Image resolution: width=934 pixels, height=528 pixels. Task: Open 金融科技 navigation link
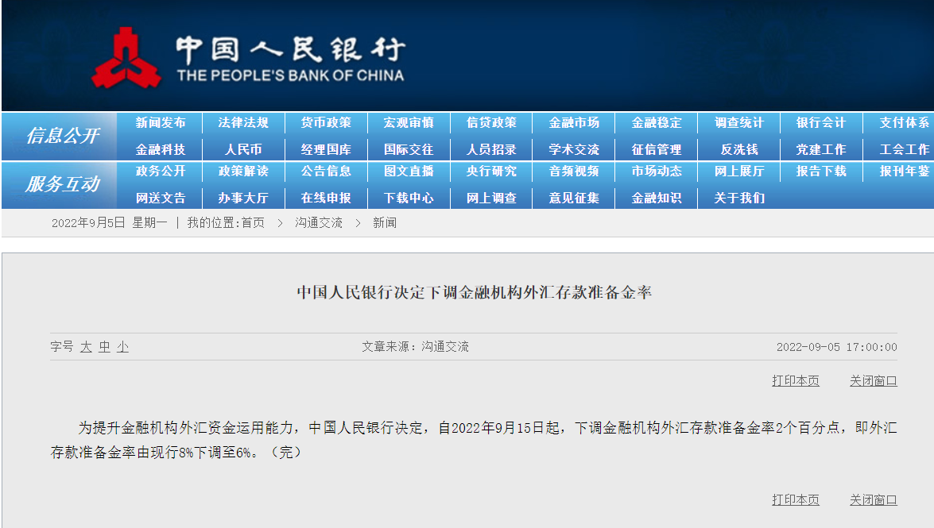coord(161,149)
